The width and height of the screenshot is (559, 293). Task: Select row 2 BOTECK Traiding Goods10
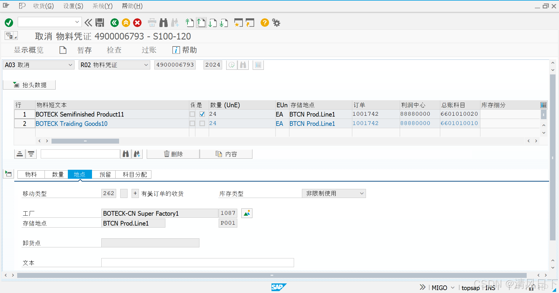[25, 124]
